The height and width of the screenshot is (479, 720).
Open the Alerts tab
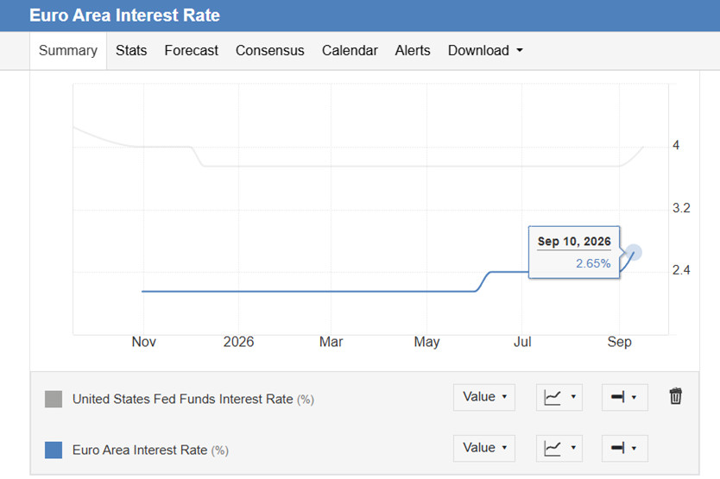413,51
